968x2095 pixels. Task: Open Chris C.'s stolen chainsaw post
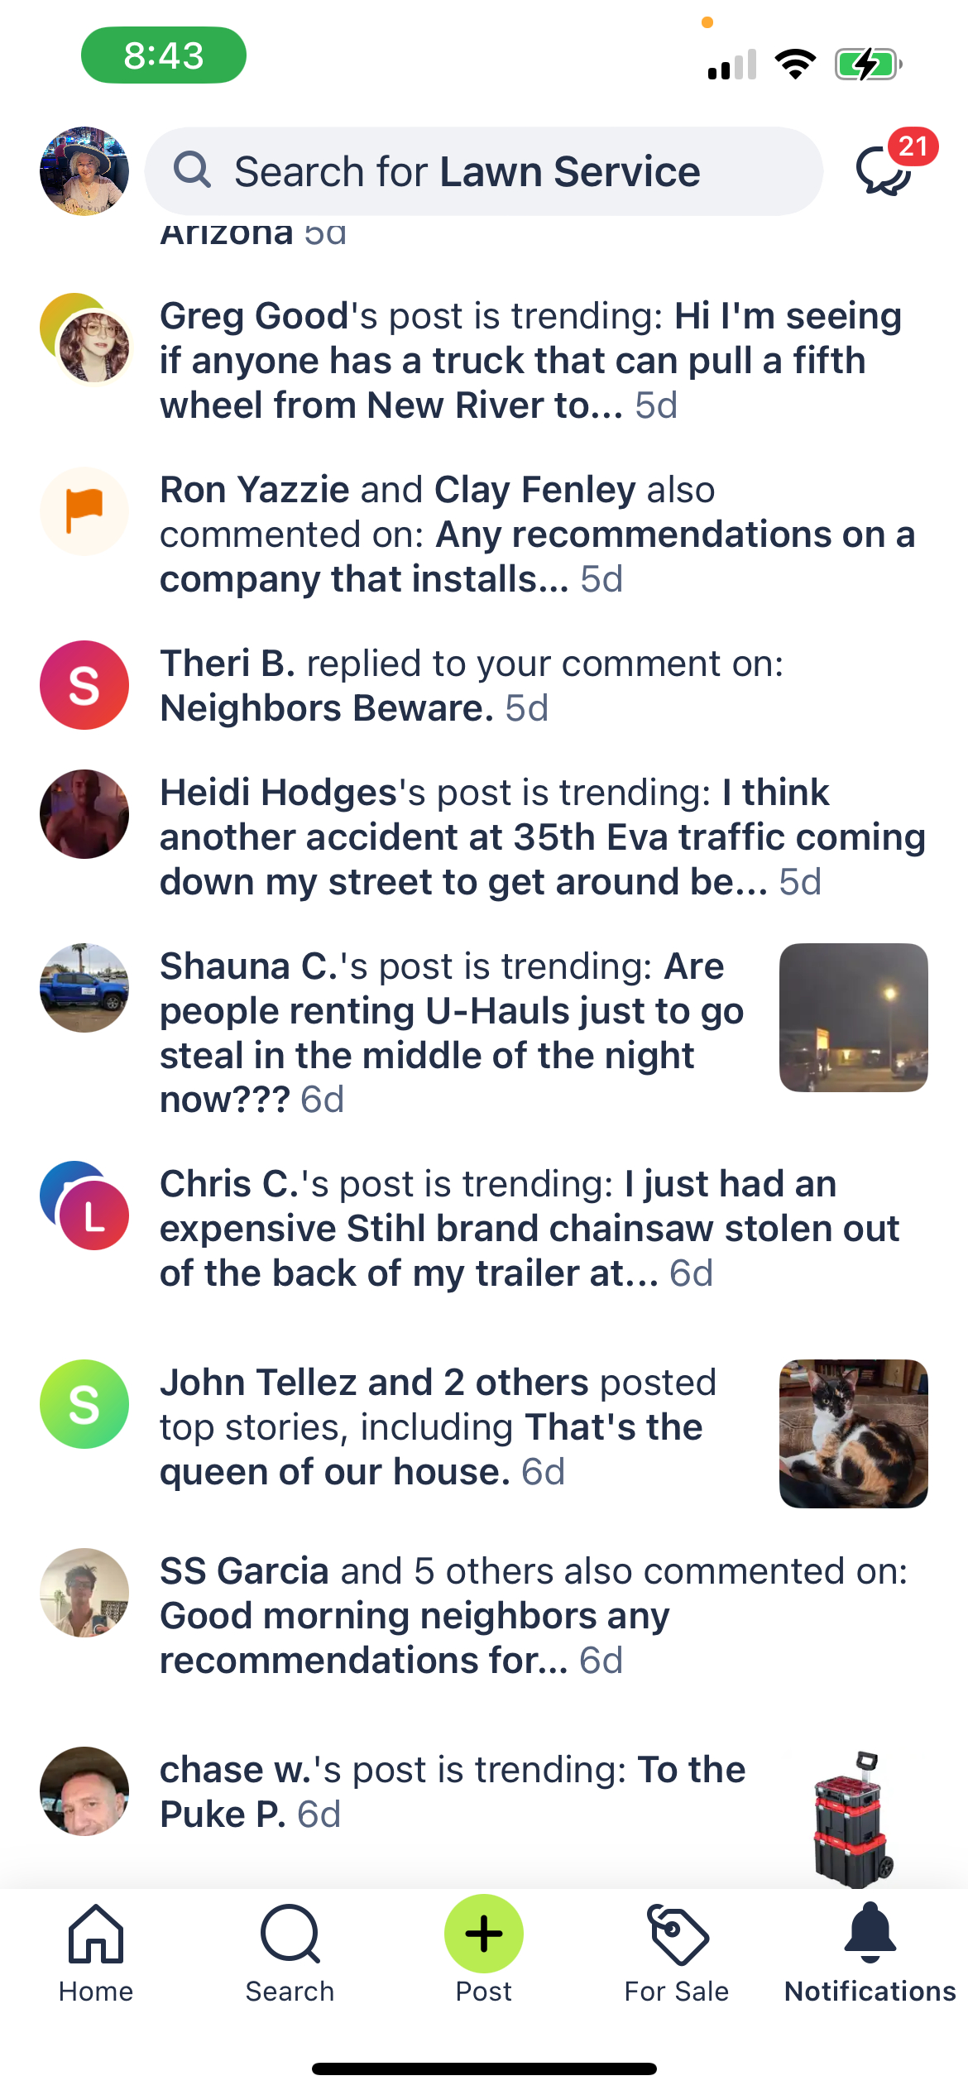(530, 1229)
